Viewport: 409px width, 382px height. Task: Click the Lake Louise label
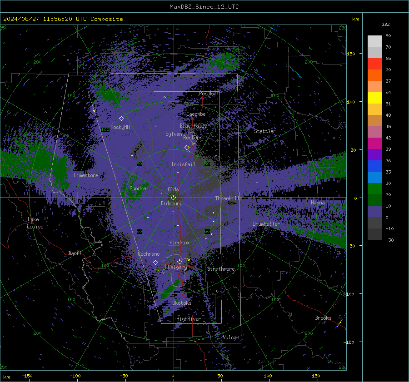click(x=35, y=223)
